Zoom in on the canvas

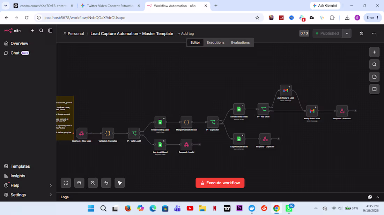[79, 183]
